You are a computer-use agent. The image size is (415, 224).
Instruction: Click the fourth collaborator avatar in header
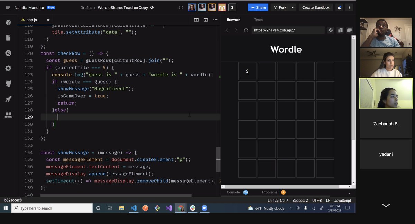pyautogui.click(x=222, y=7)
